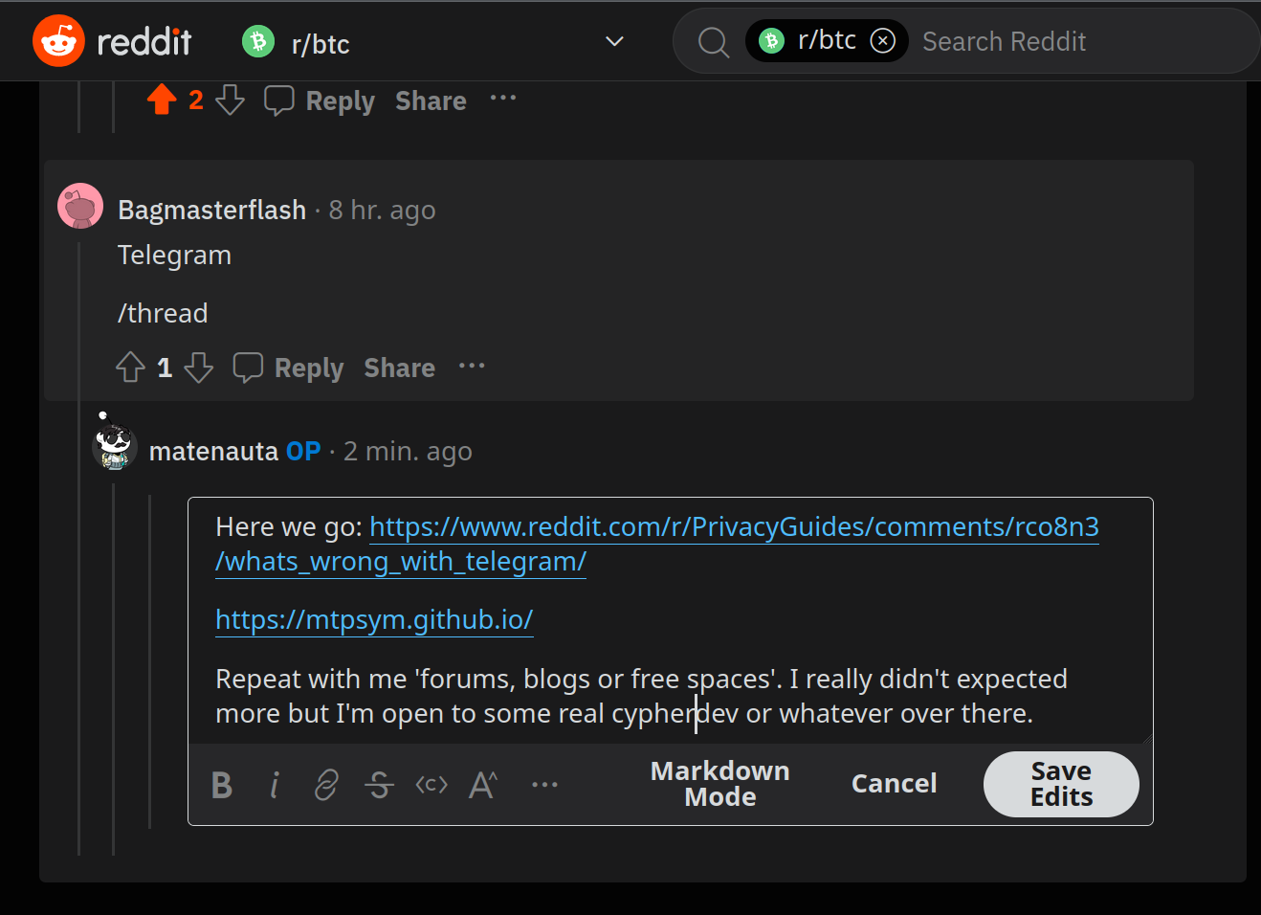
Task: Toggle italic formatting in the editor
Action: (x=275, y=785)
